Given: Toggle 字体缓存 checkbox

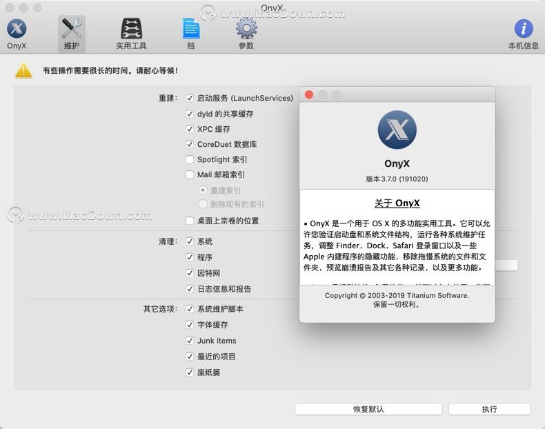Looking at the screenshot, I should point(190,325).
